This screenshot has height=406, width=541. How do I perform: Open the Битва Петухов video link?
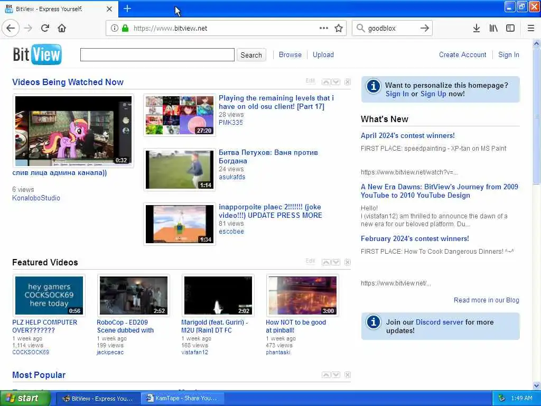pos(268,156)
